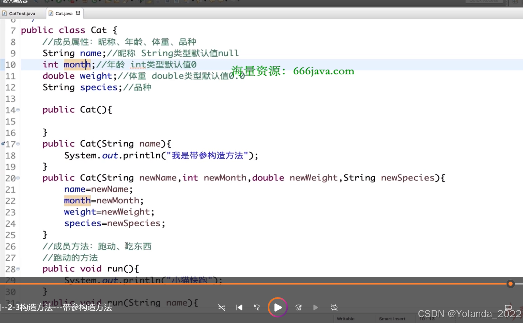Collapse the Cat() constructor at line 14
Screen dimensions: 523x323
tap(18, 110)
